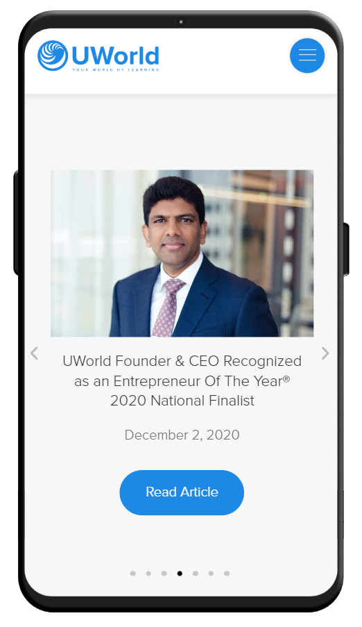This screenshot has width=362, height=627.
Task: Click the Read Article button
Action: pyautogui.click(x=182, y=492)
